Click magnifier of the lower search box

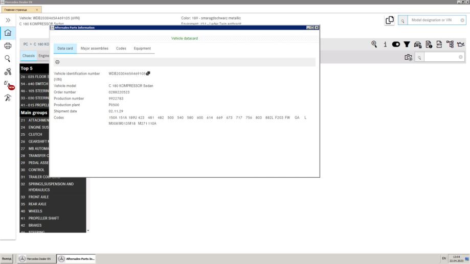click(x=419, y=57)
